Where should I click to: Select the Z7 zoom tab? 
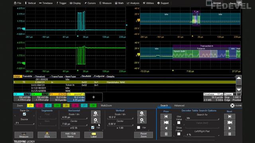point(84,106)
